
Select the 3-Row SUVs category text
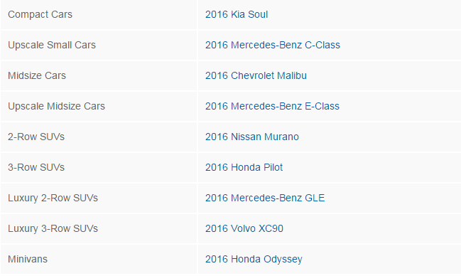coord(36,168)
